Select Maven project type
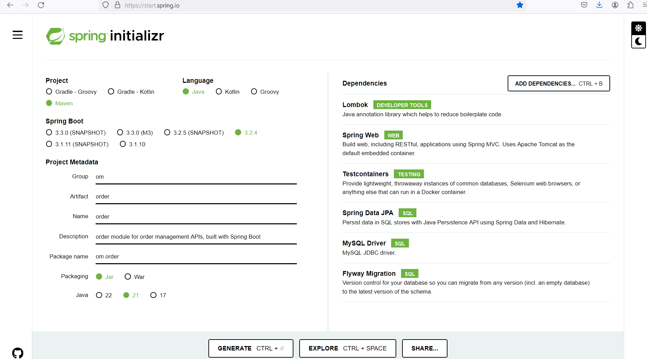Viewport: 647px width, 359px height. click(59, 103)
